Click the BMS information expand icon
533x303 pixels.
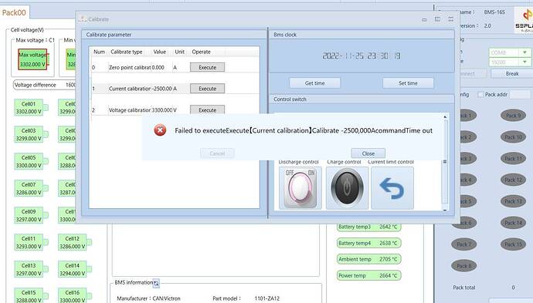click(x=156, y=283)
